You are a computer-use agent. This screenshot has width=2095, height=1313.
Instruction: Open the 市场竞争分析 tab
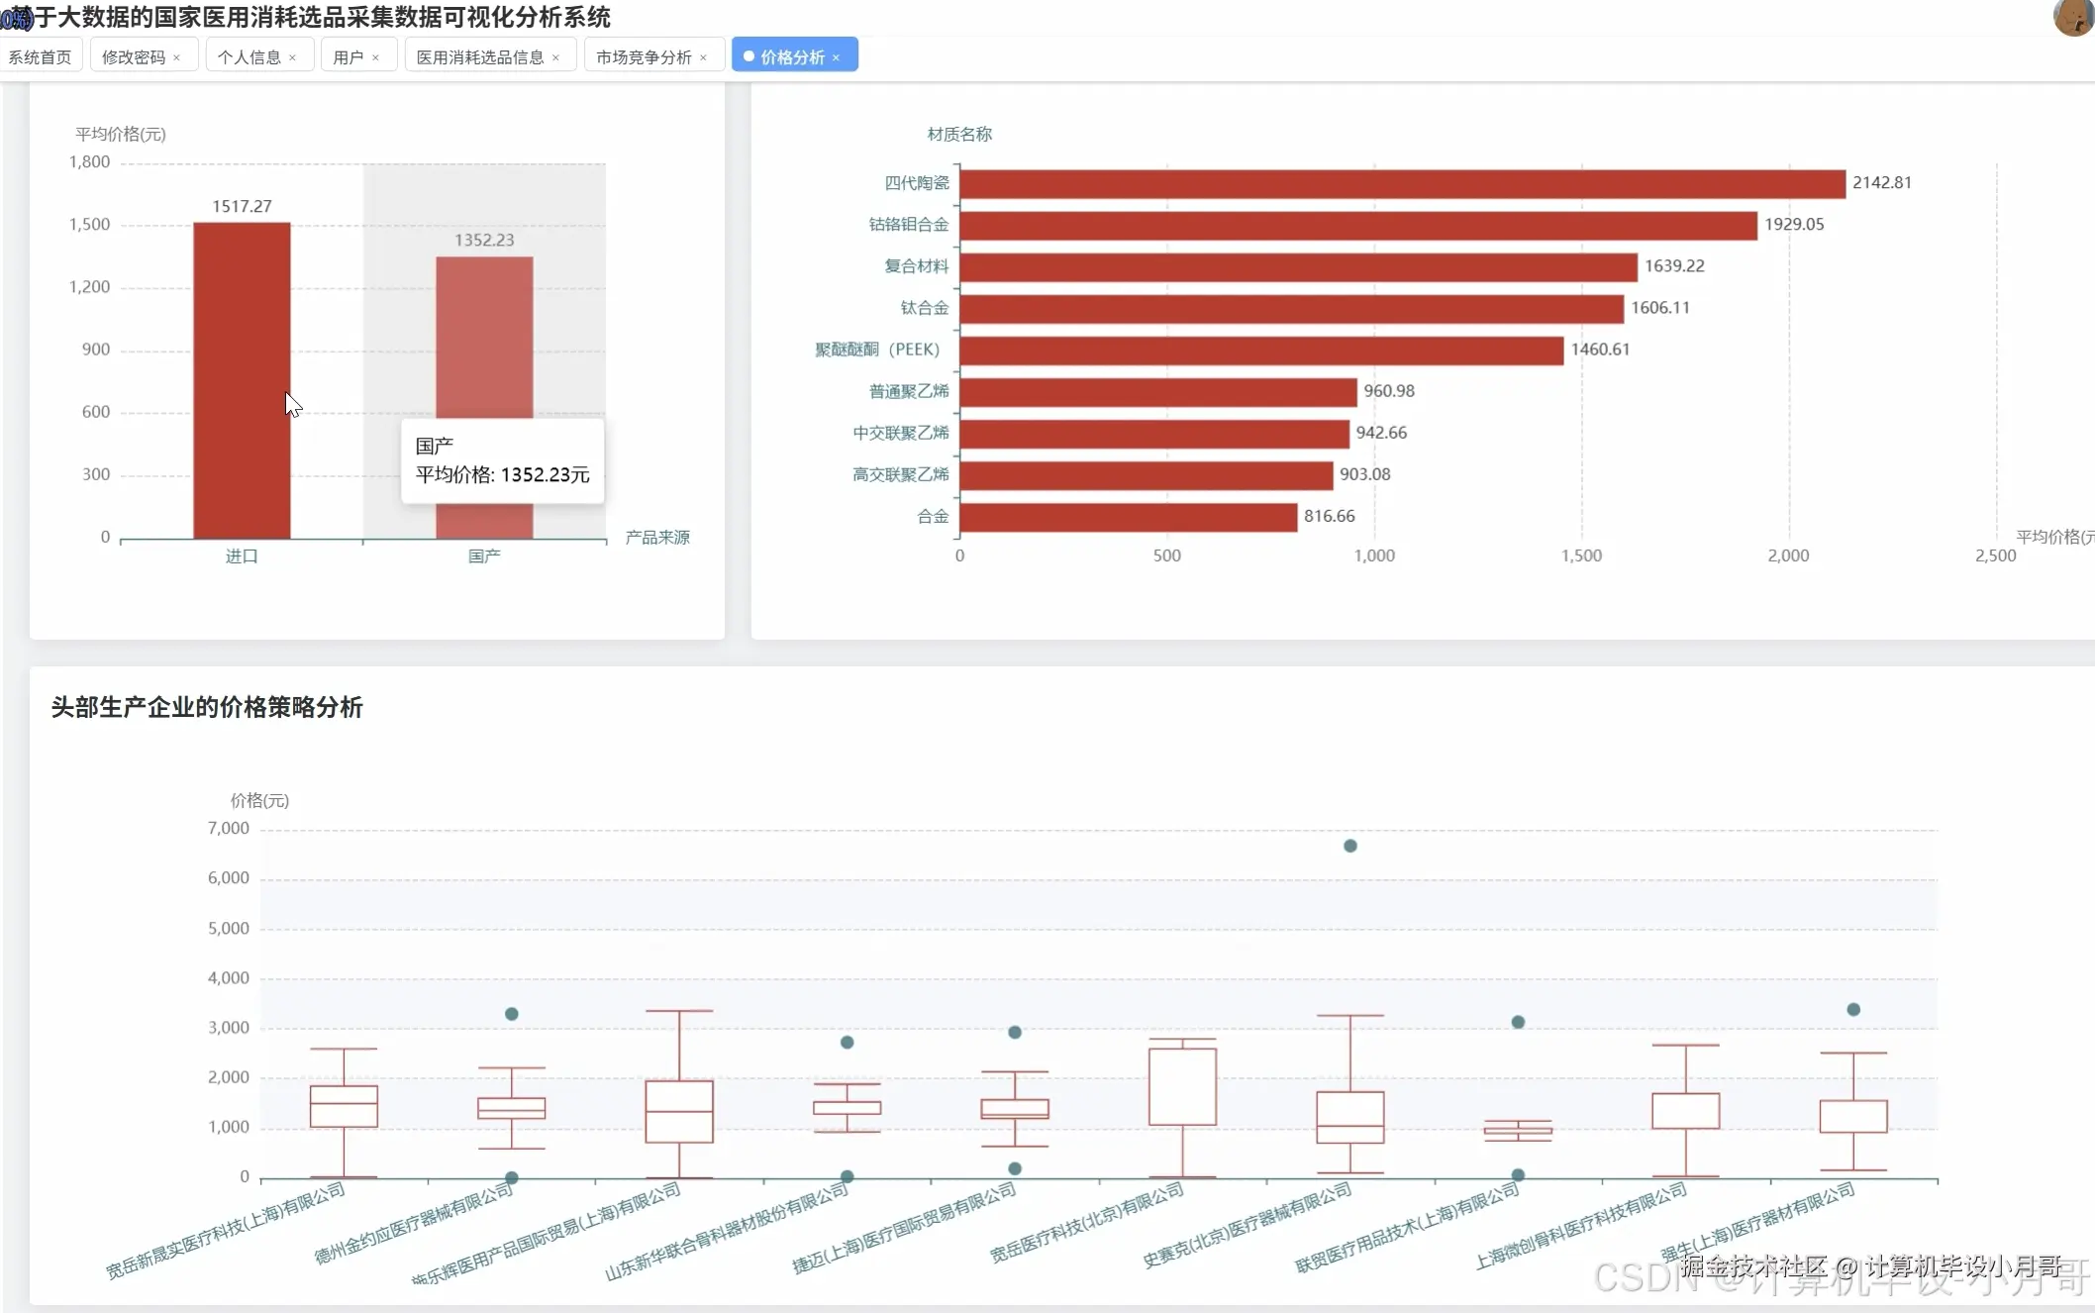[x=644, y=57]
